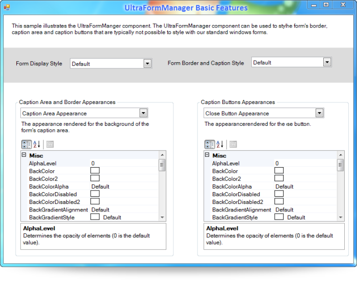
Task: Select BackColorDisabled swatch in right grid
Action: (279, 194)
